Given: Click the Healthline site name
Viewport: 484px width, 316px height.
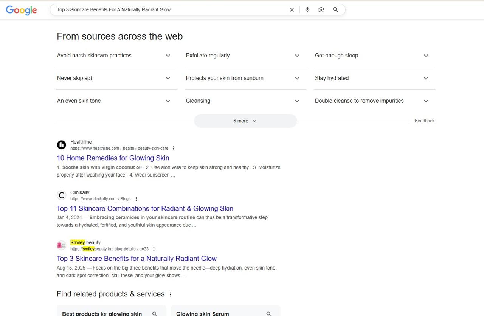Looking at the screenshot, I should pyautogui.click(x=81, y=142).
